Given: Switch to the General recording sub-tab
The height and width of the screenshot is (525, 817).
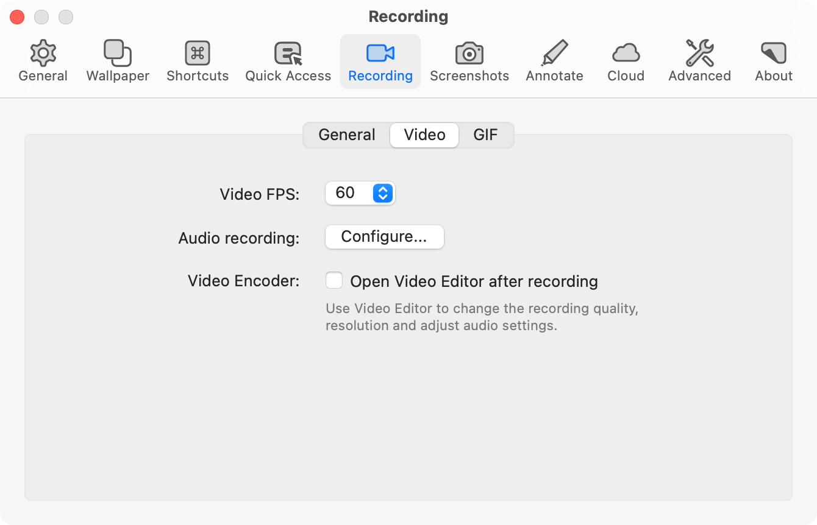Looking at the screenshot, I should 347,135.
